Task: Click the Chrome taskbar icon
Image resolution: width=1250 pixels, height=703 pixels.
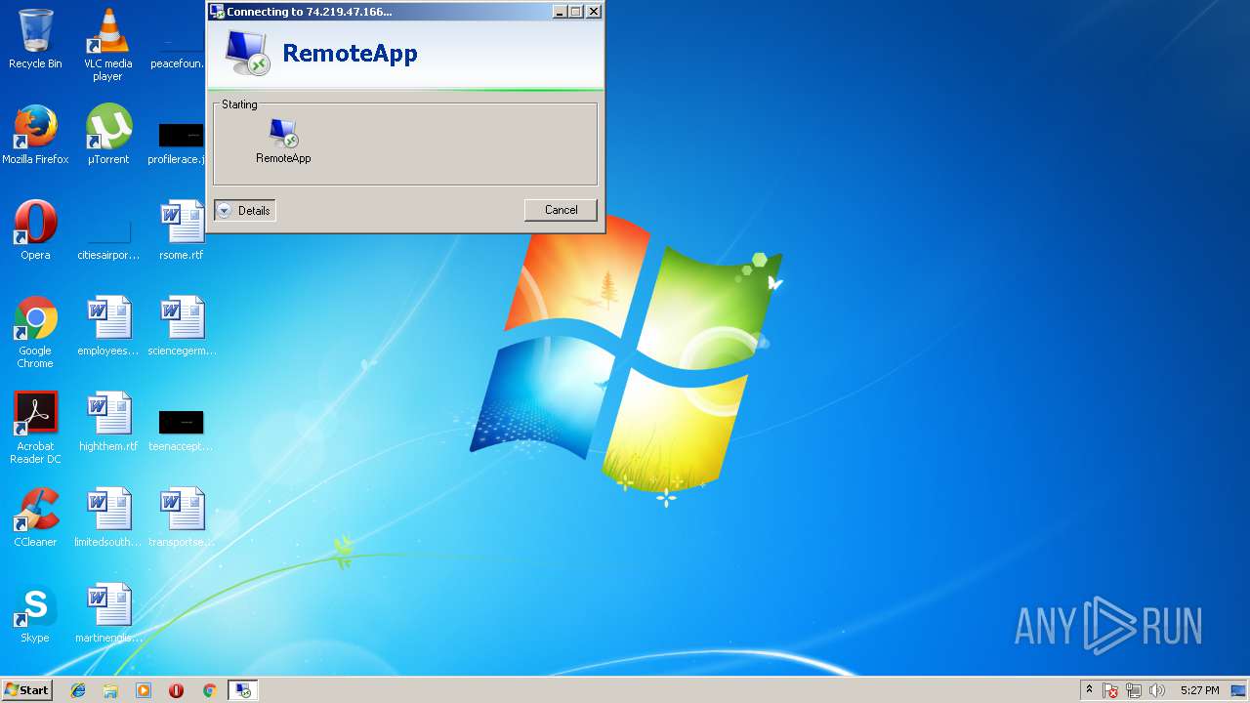Action: coord(209,690)
